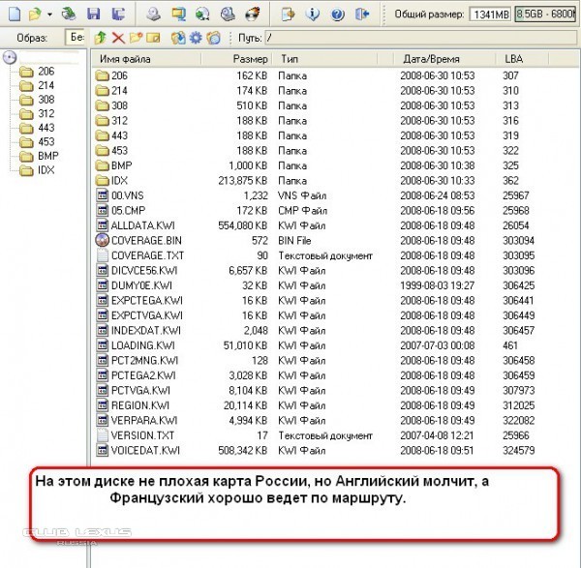The height and width of the screenshot is (568, 581).
Task: Sort by the Размер column header
Action: [x=251, y=59]
